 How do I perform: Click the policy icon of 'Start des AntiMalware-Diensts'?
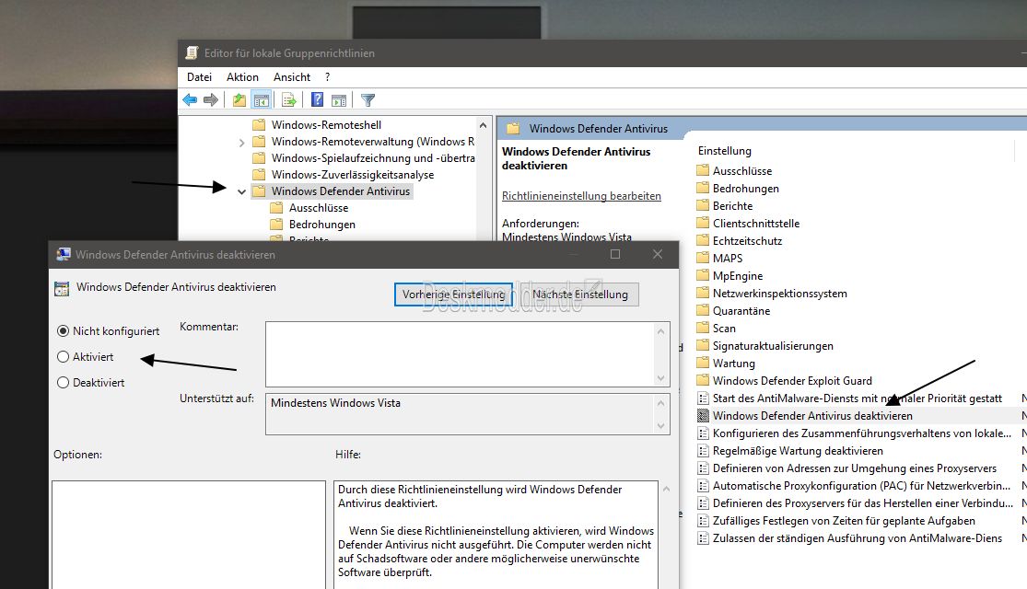tap(703, 398)
